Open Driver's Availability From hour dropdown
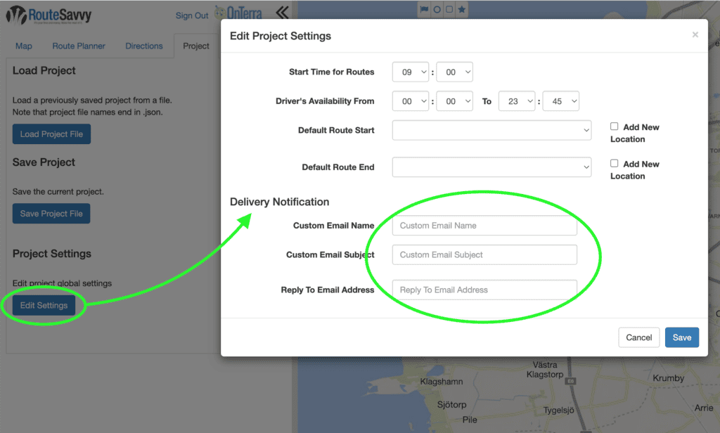 411,101
